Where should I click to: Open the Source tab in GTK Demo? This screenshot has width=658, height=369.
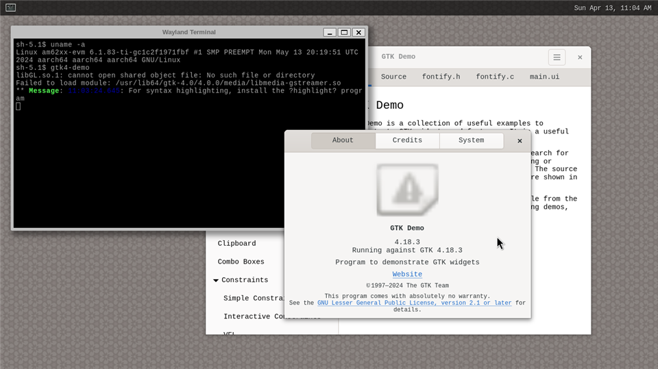tap(393, 77)
